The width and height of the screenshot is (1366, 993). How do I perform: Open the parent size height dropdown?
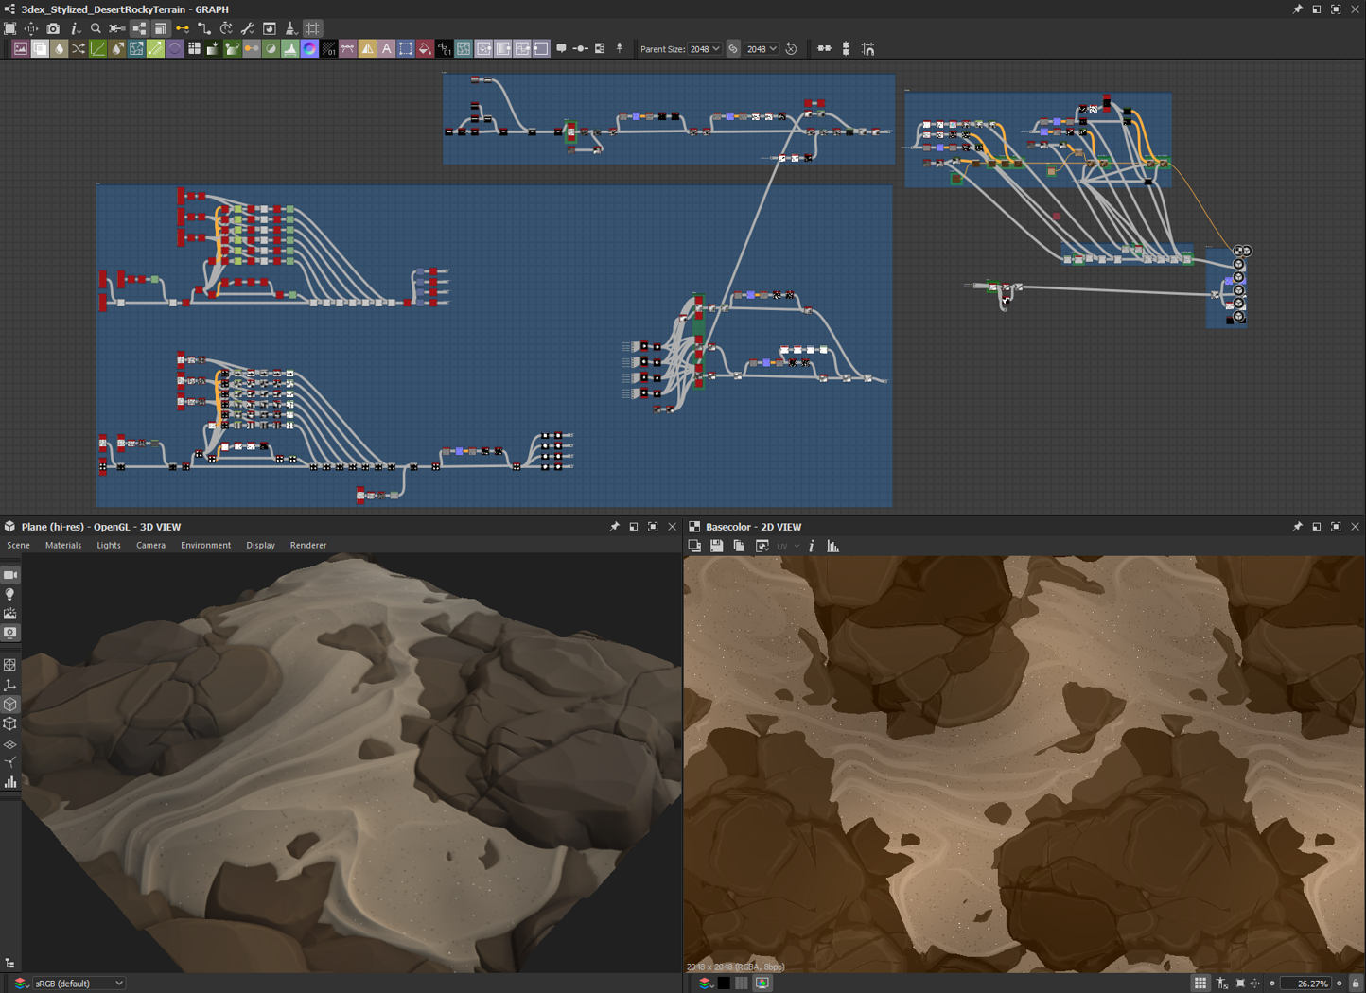(762, 49)
